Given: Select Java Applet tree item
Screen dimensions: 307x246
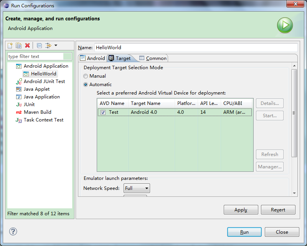Looking at the screenshot, I should [36, 89].
